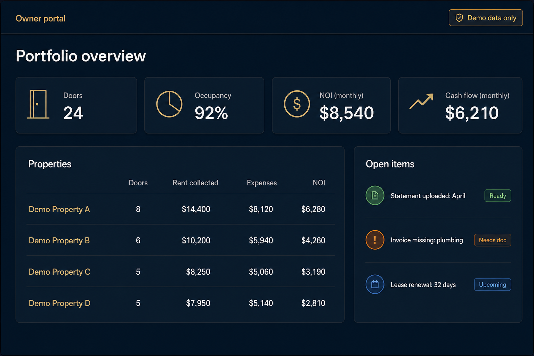Click door count 5 for Property D
Screen dimensions: 534x356
pyautogui.click(x=138, y=303)
